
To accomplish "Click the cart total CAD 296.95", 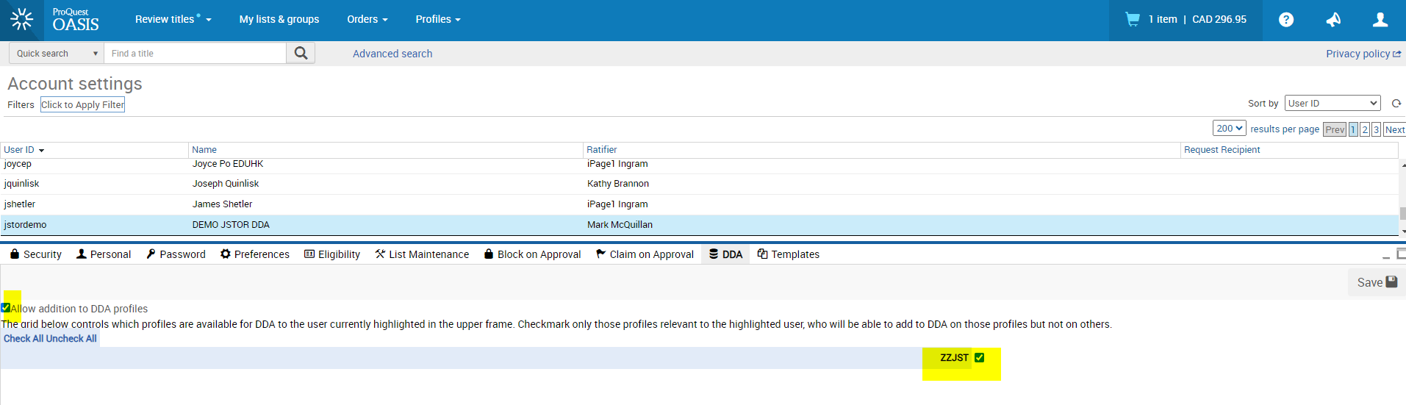I will 1219,19.
